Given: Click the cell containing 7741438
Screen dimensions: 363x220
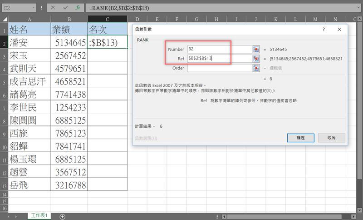Looking at the screenshot, I should 69,95.
